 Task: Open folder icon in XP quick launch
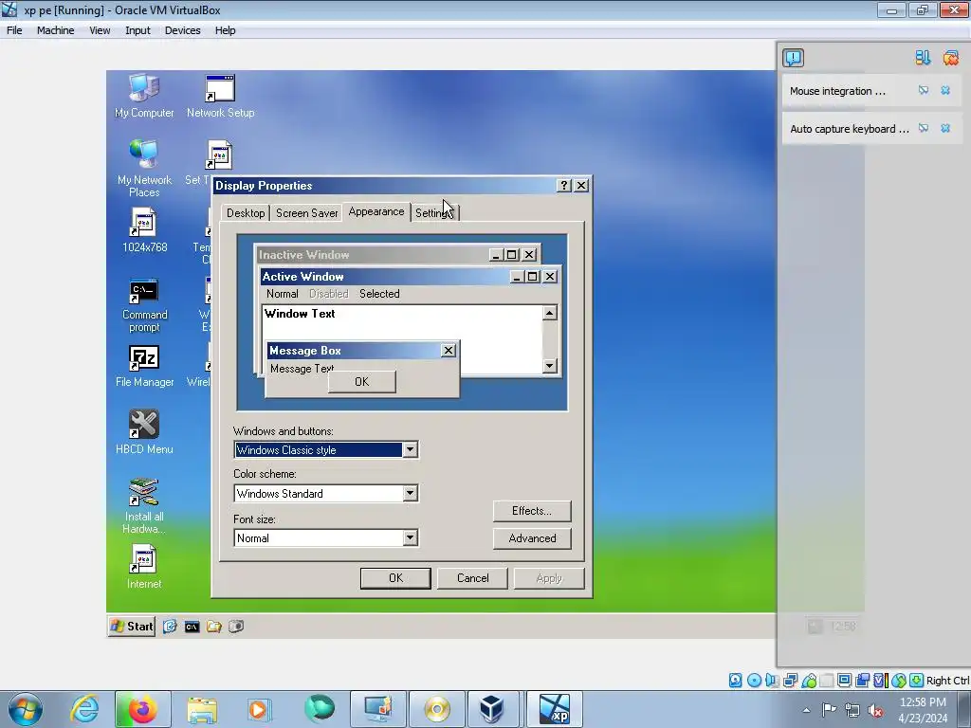point(214,627)
